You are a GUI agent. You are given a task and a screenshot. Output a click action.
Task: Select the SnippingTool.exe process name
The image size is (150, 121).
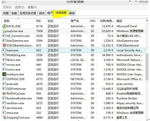point(18,118)
